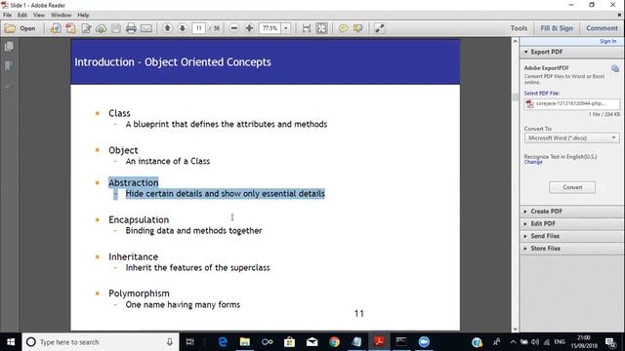Click the Fit width scrolling icon
Image resolution: width=625 pixels, height=351 pixels.
(306, 28)
